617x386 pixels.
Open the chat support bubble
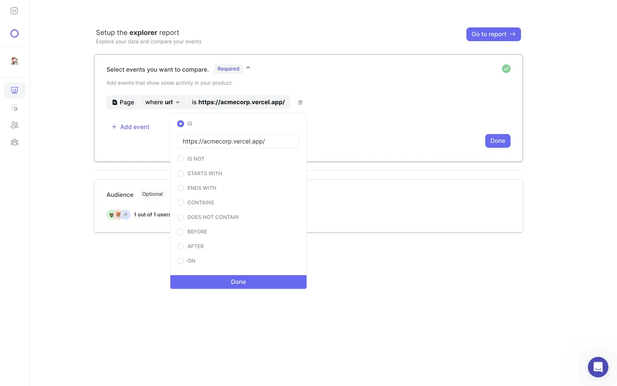pos(598,367)
